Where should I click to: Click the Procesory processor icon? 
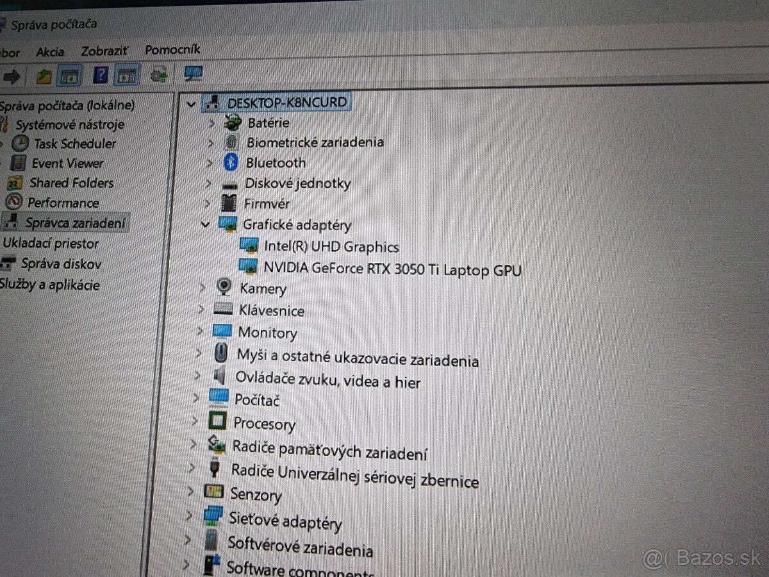pos(217,421)
